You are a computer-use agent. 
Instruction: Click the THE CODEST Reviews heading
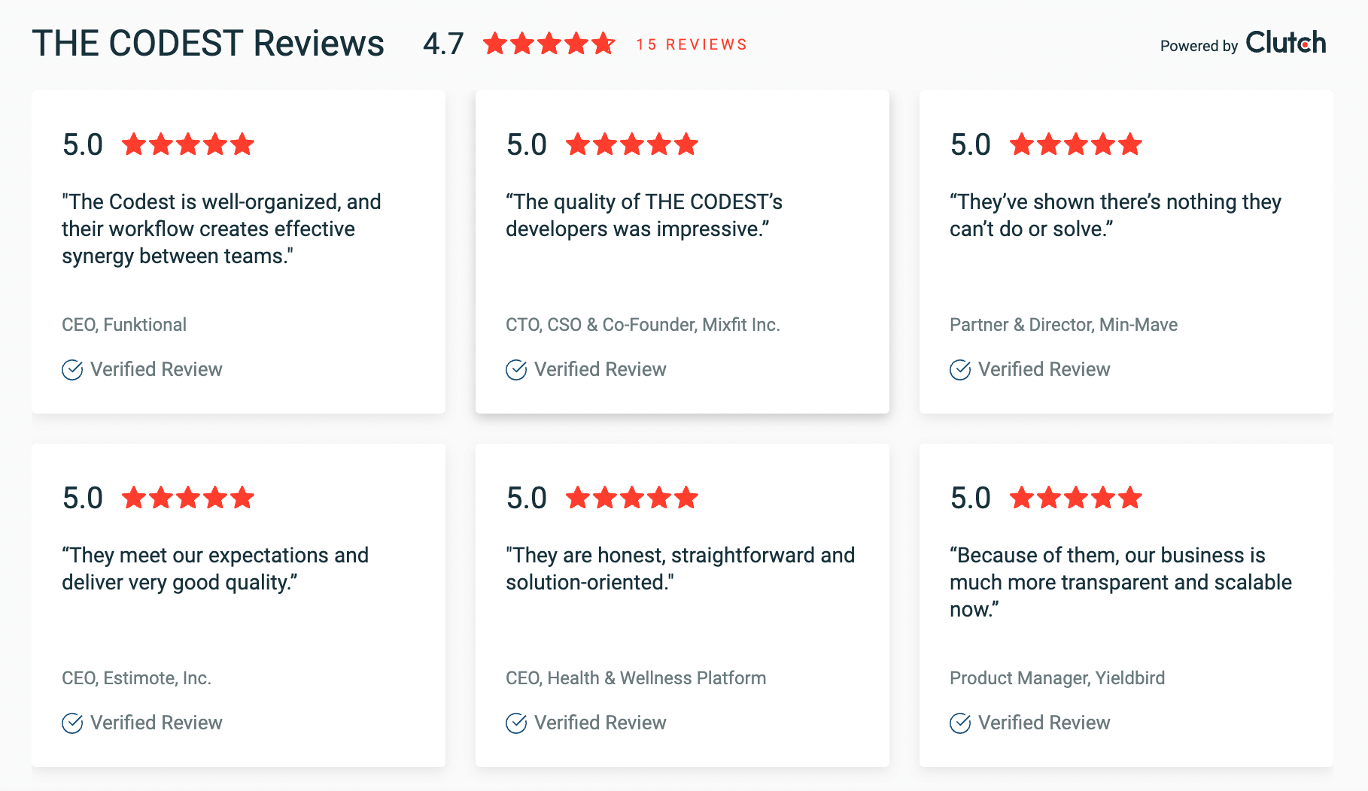point(208,43)
